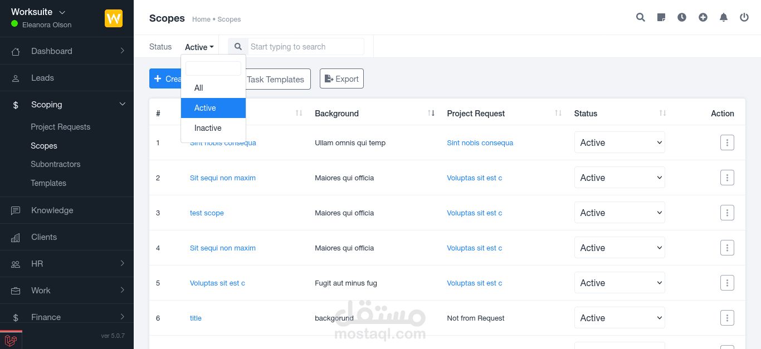Click the plus circle quick-add icon
Image resolution: width=761 pixels, height=349 pixels.
pyautogui.click(x=703, y=17)
